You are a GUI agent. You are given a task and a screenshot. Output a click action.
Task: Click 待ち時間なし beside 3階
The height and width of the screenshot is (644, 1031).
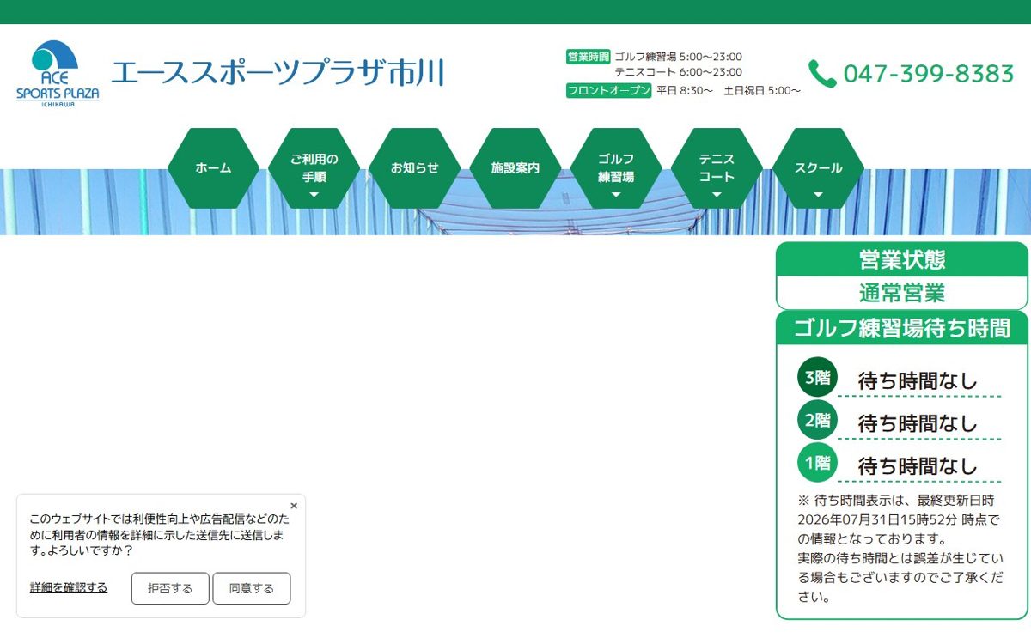coord(918,380)
